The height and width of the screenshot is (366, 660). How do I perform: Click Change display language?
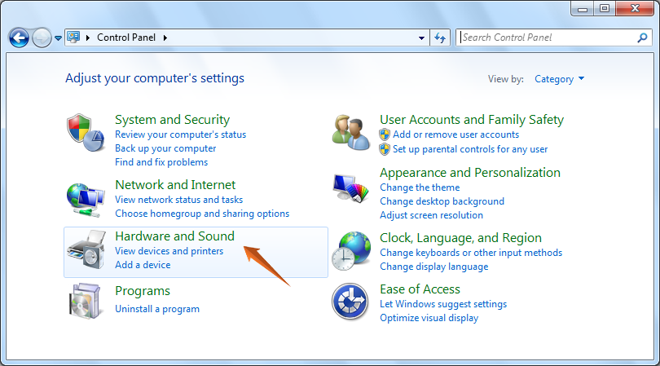434,267
